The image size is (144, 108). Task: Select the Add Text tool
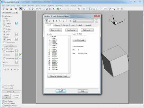click(84, 9)
